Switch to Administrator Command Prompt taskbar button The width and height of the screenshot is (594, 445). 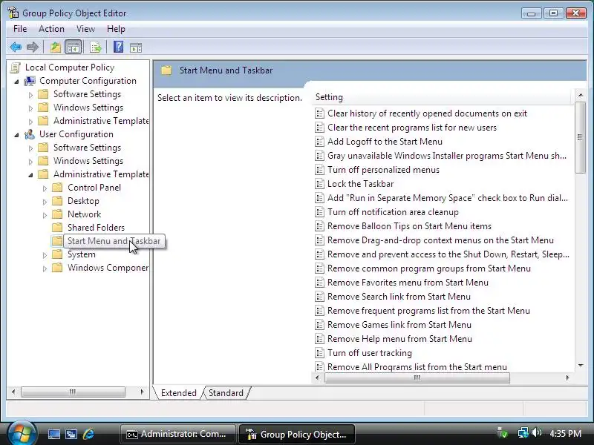[x=177, y=434]
